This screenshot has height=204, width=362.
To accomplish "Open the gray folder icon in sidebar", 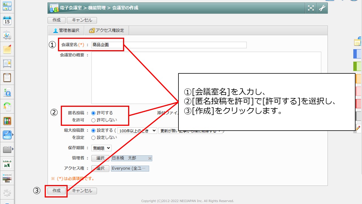I will point(7,149).
